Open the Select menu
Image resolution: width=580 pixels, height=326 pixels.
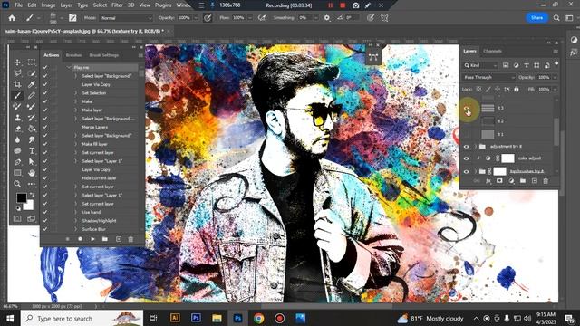coord(100,5)
